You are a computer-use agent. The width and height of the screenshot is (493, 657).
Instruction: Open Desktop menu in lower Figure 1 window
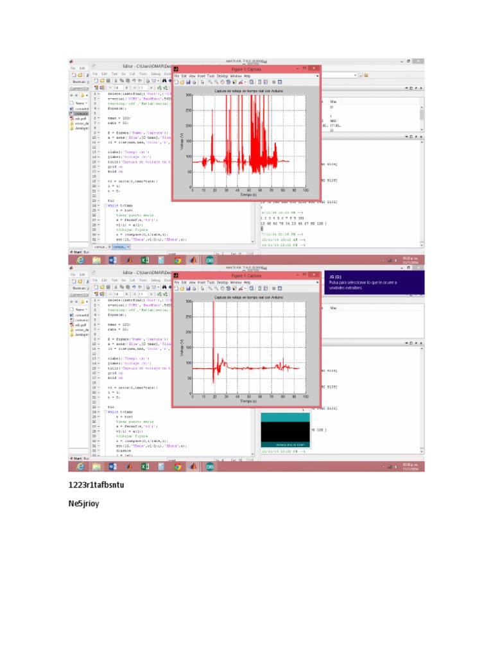pos(222,282)
